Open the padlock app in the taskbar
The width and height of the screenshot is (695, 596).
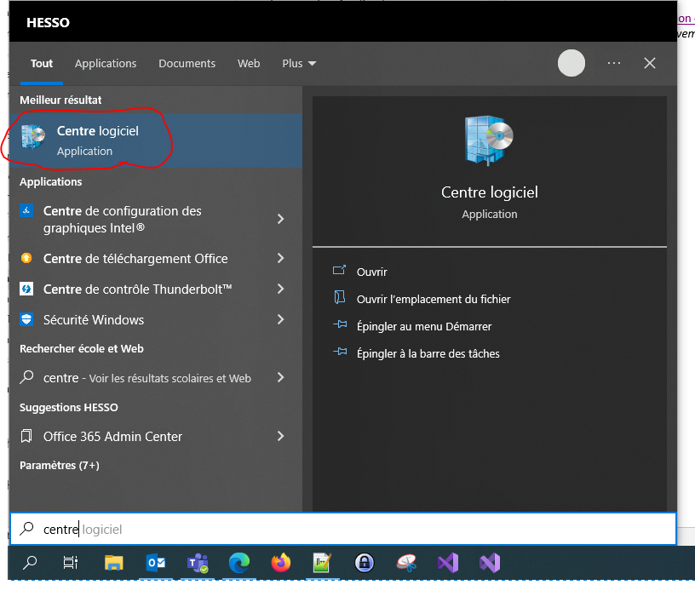365,563
